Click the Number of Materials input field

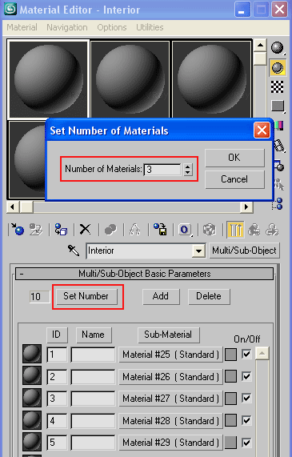click(163, 169)
